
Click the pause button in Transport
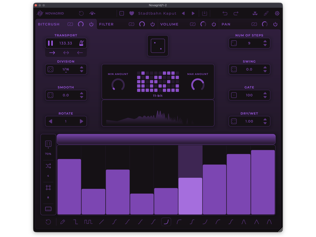[x=50, y=43]
